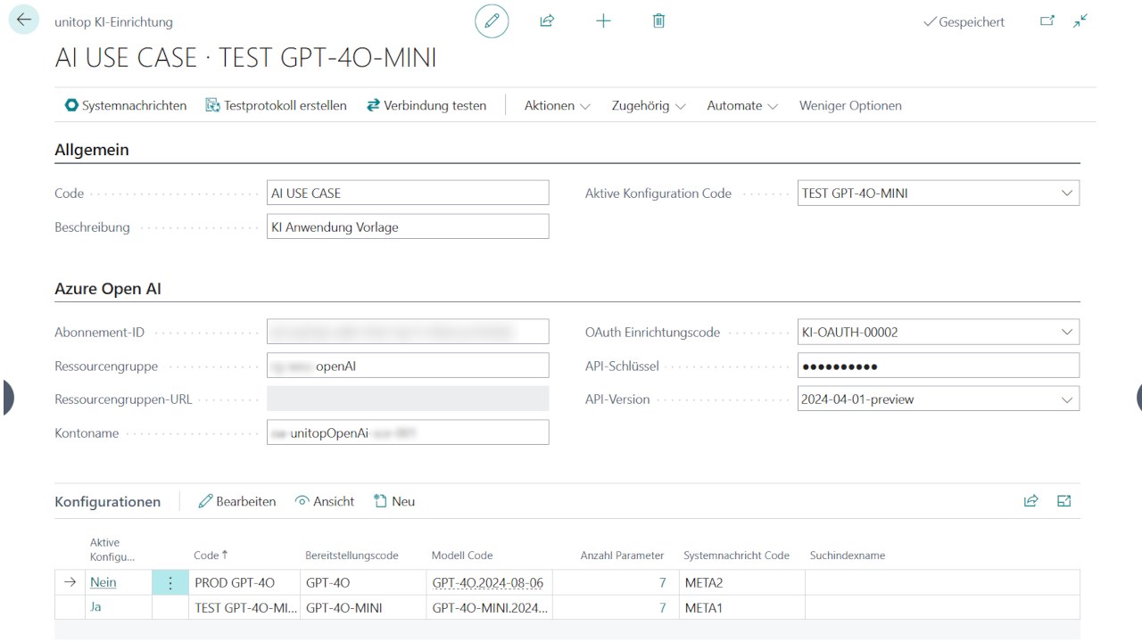Image resolution: width=1142 pixels, height=642 pixels.
Task: Open the OAuth Einrichtungscode dropdown
Action: pos(1067,331)
